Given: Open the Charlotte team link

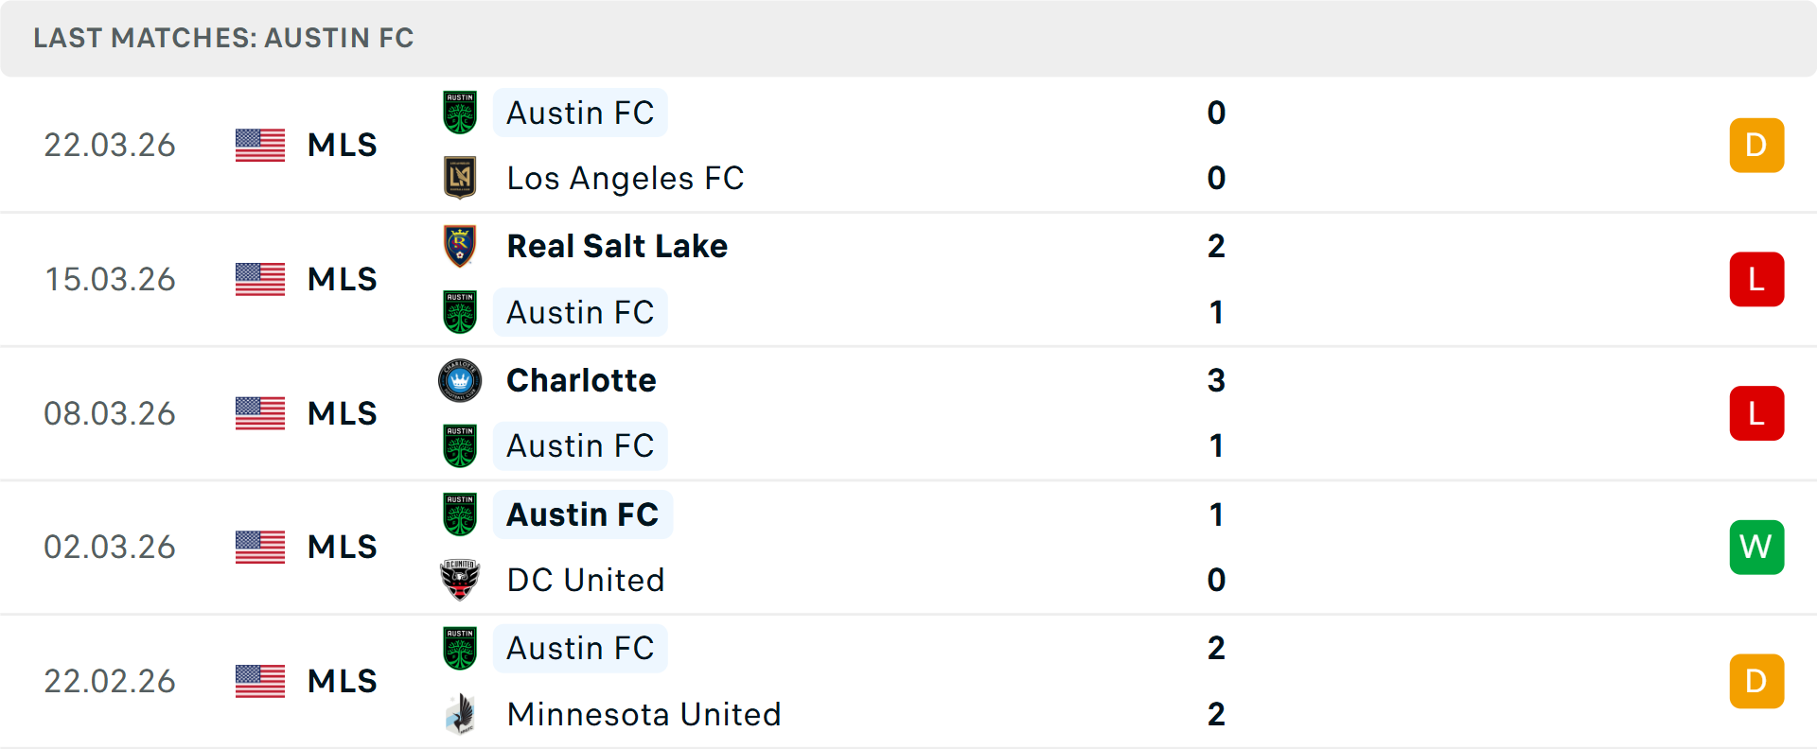Looking at the screenshot, I should 581,380.
